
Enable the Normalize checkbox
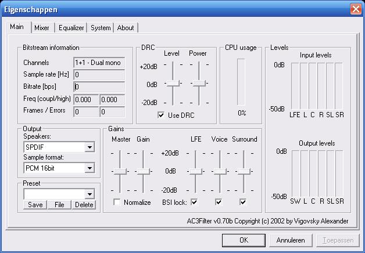(x=117, y=203)
